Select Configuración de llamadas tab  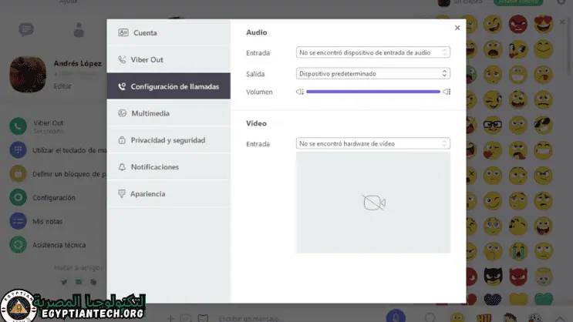click(x=168, y=86)
